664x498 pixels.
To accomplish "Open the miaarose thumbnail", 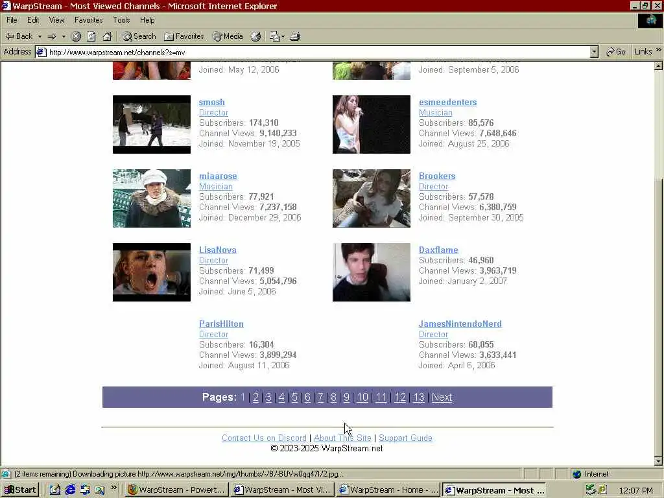I will point(152,198).
